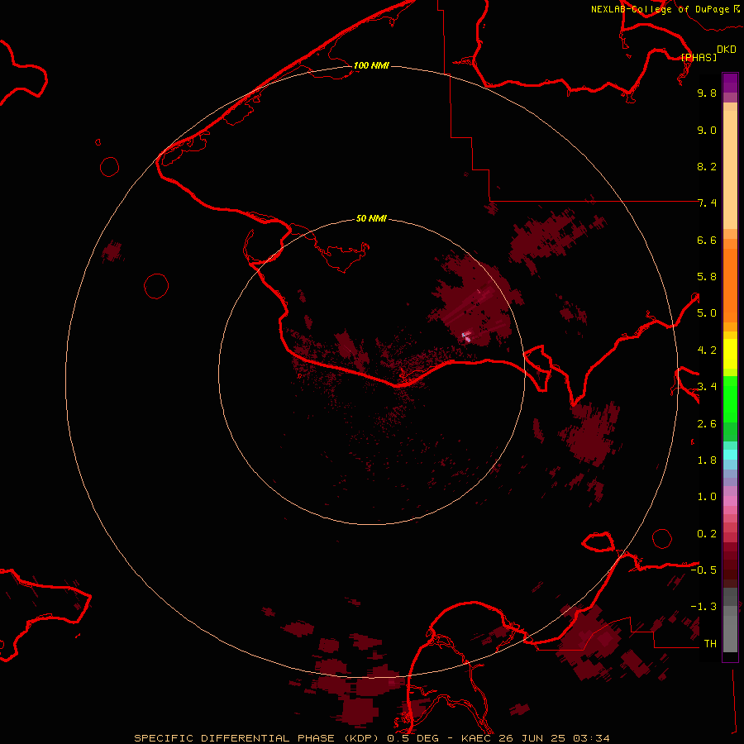744x744 pixels.
Task: Click the KAEC station identifier in the caption
Action: point(476,738)
